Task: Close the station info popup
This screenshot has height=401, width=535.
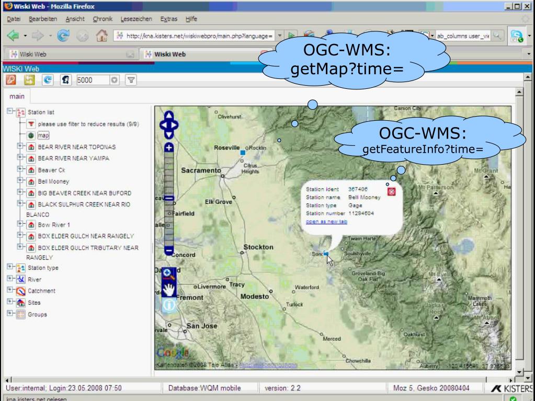Action: tap(391, 192)
